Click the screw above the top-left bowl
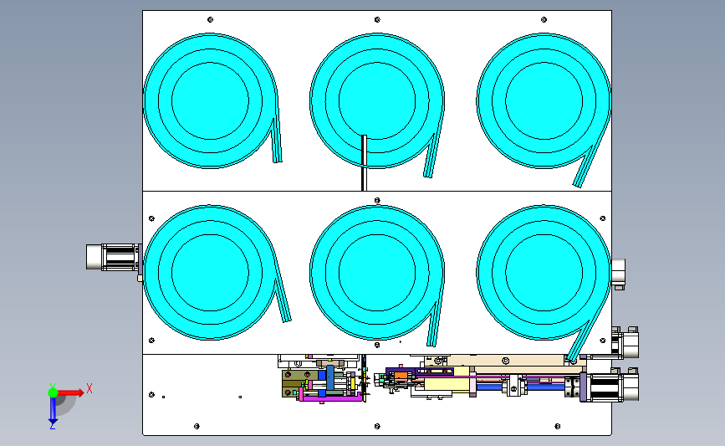This screenshot has width=725, height=446. point(211,19)
